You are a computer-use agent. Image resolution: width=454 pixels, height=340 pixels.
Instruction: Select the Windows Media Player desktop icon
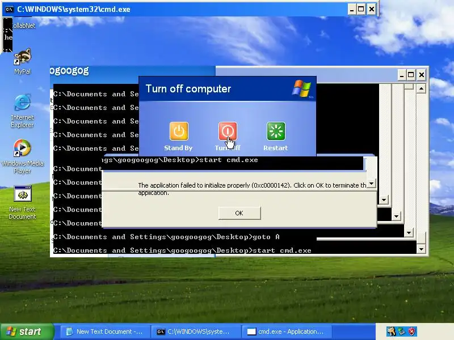[22, 156]
